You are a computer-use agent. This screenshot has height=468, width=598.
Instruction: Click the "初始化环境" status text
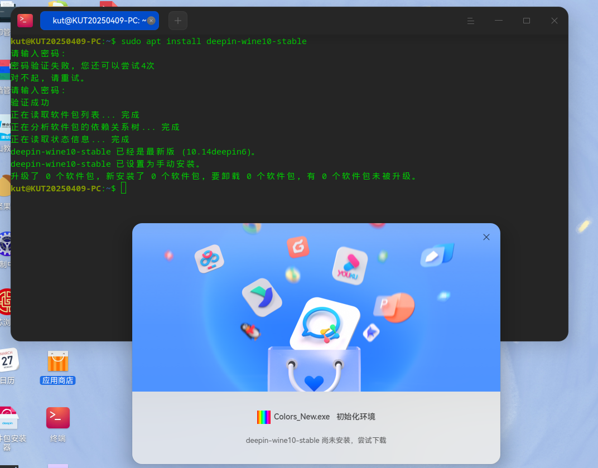pyautogui.click(x=356, y=417)
